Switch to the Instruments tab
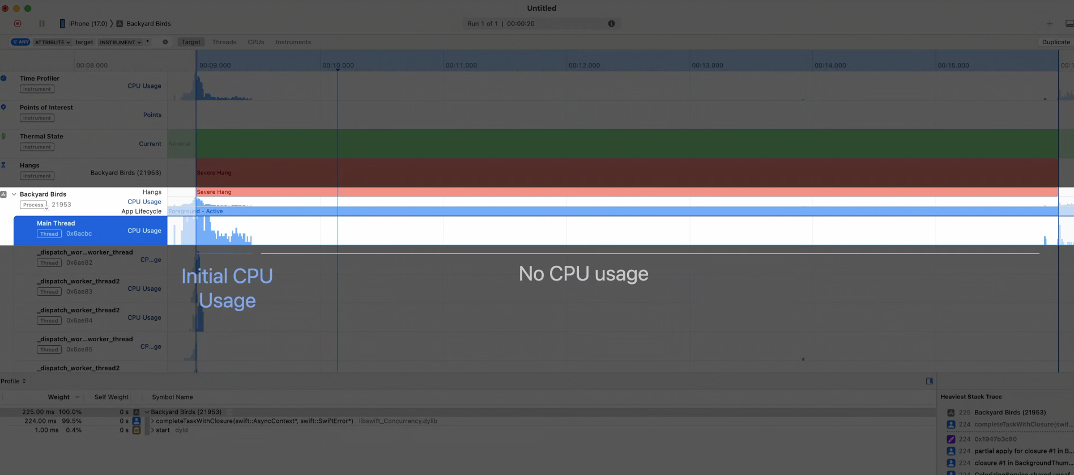The height and width of the screenshot is (475, 1074). point(293,42)
